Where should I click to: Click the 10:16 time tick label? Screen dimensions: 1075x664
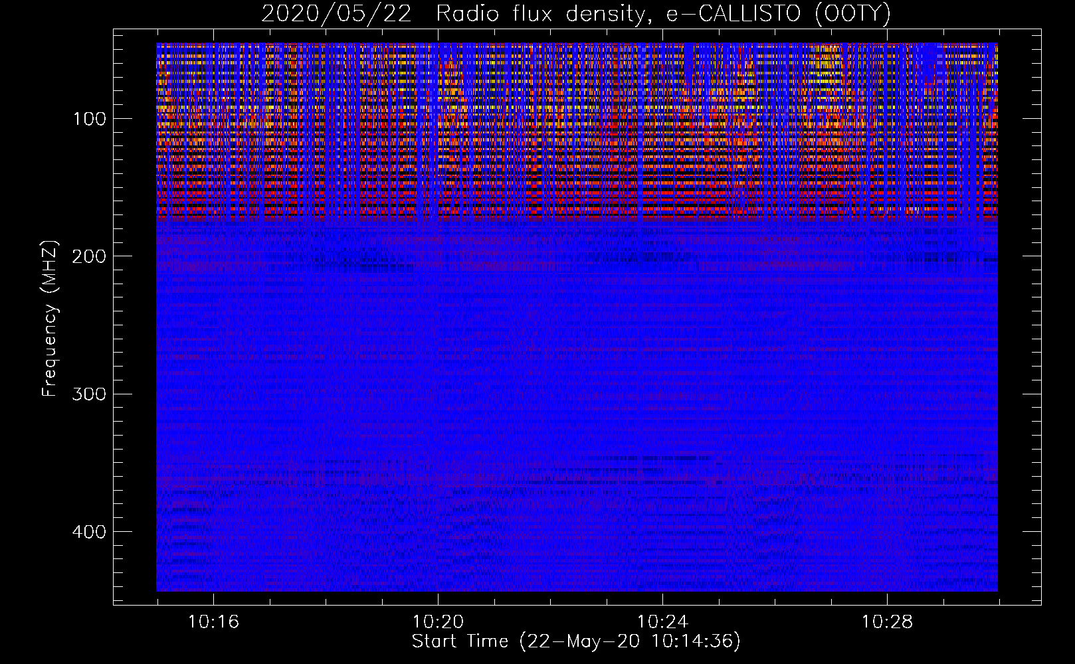pyautogui.click(x=213, y=622)
